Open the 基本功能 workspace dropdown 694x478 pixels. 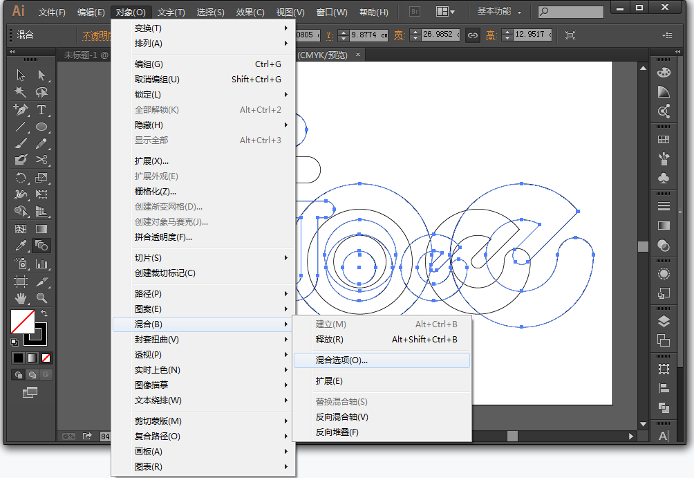point(499,12)
